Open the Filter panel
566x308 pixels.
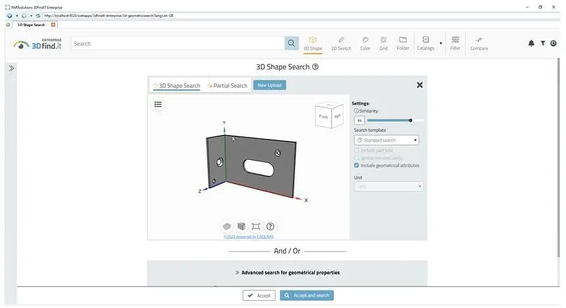pos(455,44)
